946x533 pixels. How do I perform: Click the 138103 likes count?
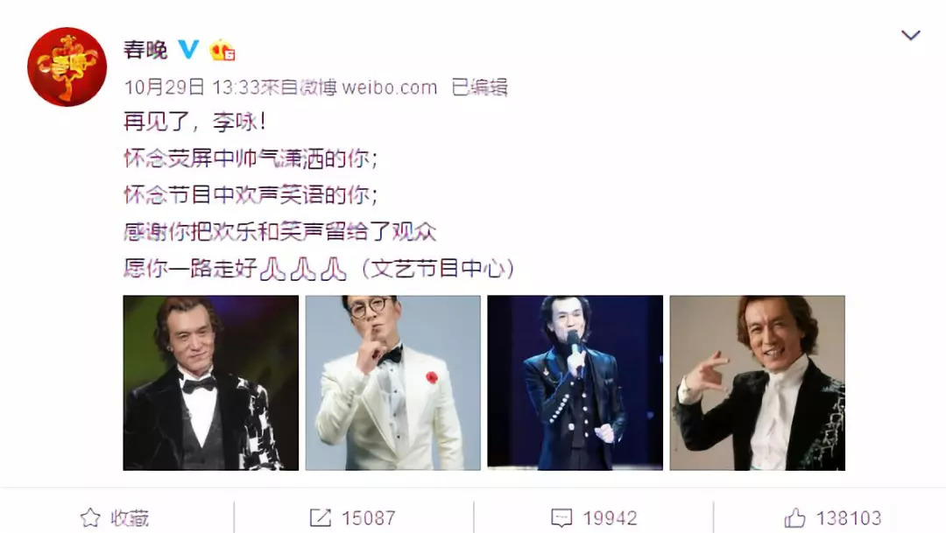849,517
